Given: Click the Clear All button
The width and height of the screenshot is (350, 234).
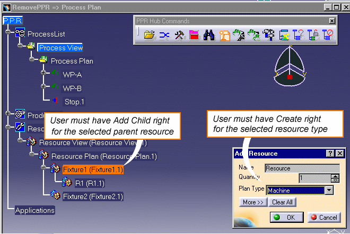Looking at the screenshot, I should coord(283,202).
